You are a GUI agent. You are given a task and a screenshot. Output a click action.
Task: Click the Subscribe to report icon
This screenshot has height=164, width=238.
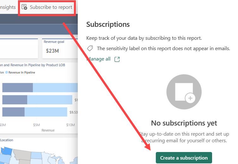(24, 7)
